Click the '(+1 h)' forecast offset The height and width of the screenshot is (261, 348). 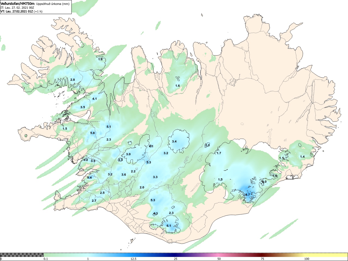38,11
